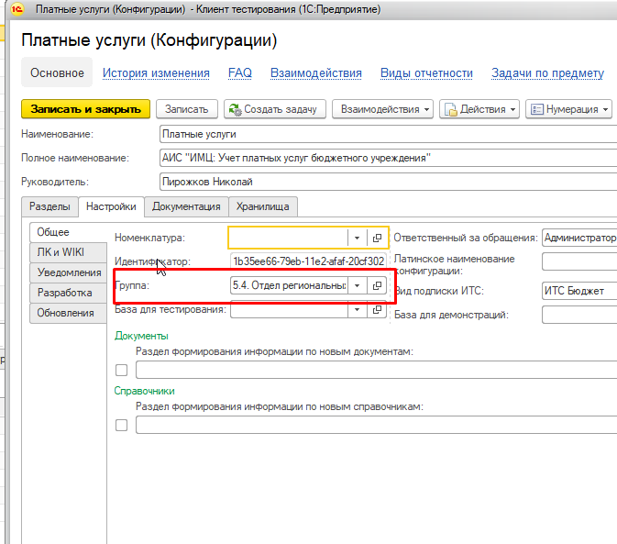Click the Записать и закрыть button
This screenshot has width=617, height=544.
[85, 109]
